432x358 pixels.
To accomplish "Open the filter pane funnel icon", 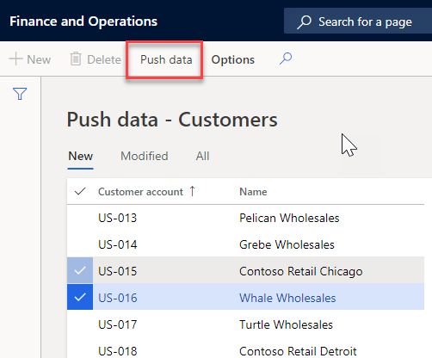I will (x=20, y=94).
